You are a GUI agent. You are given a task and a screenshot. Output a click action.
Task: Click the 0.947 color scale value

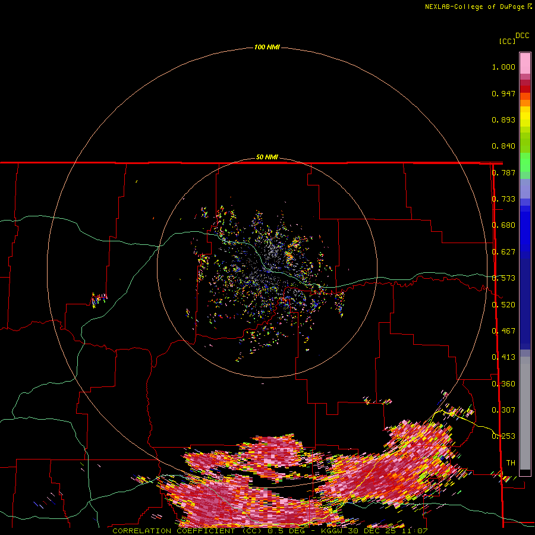click(x=503, y=93)
